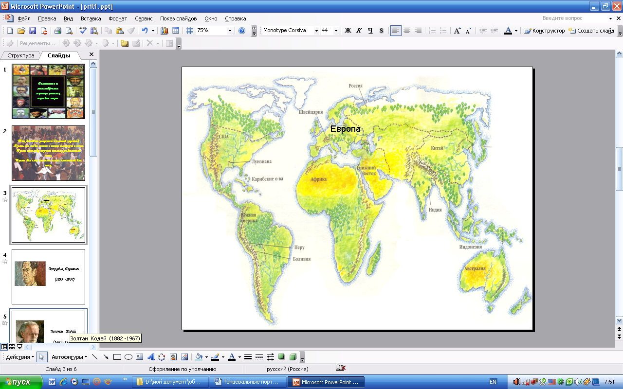623x389 pixels.
Task: Insert a diagram or organization chart
Action: pyautogui.click(x=162, y=357)
